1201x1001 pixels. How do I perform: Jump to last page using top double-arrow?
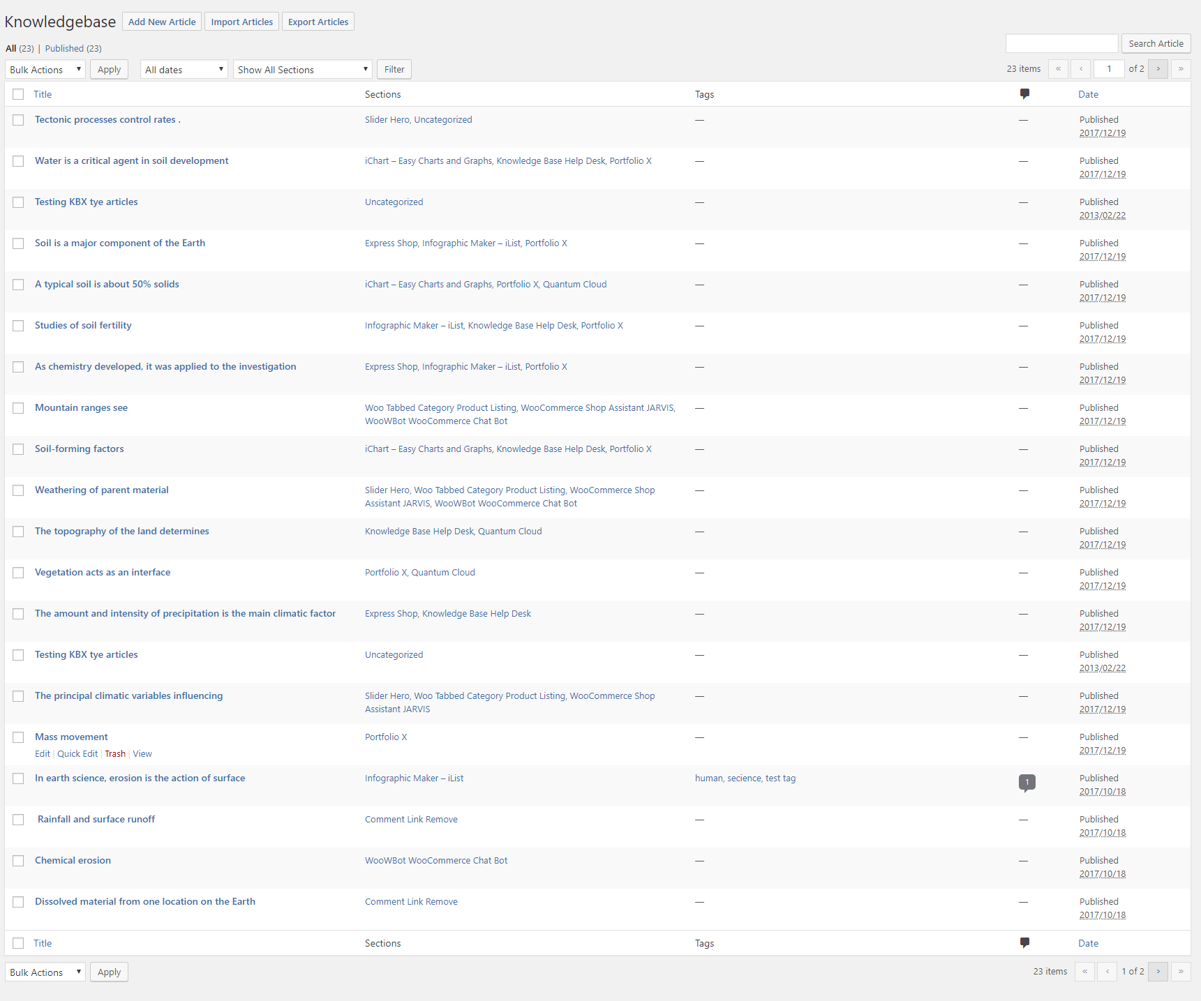coord(1181,69)
